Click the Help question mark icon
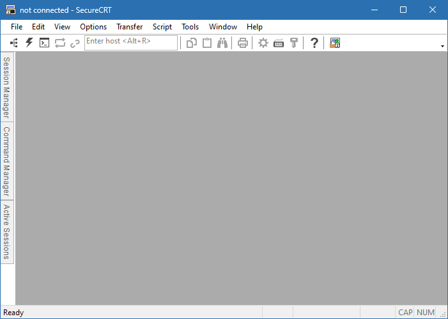The image size is (448, 319). coord(314,43)
